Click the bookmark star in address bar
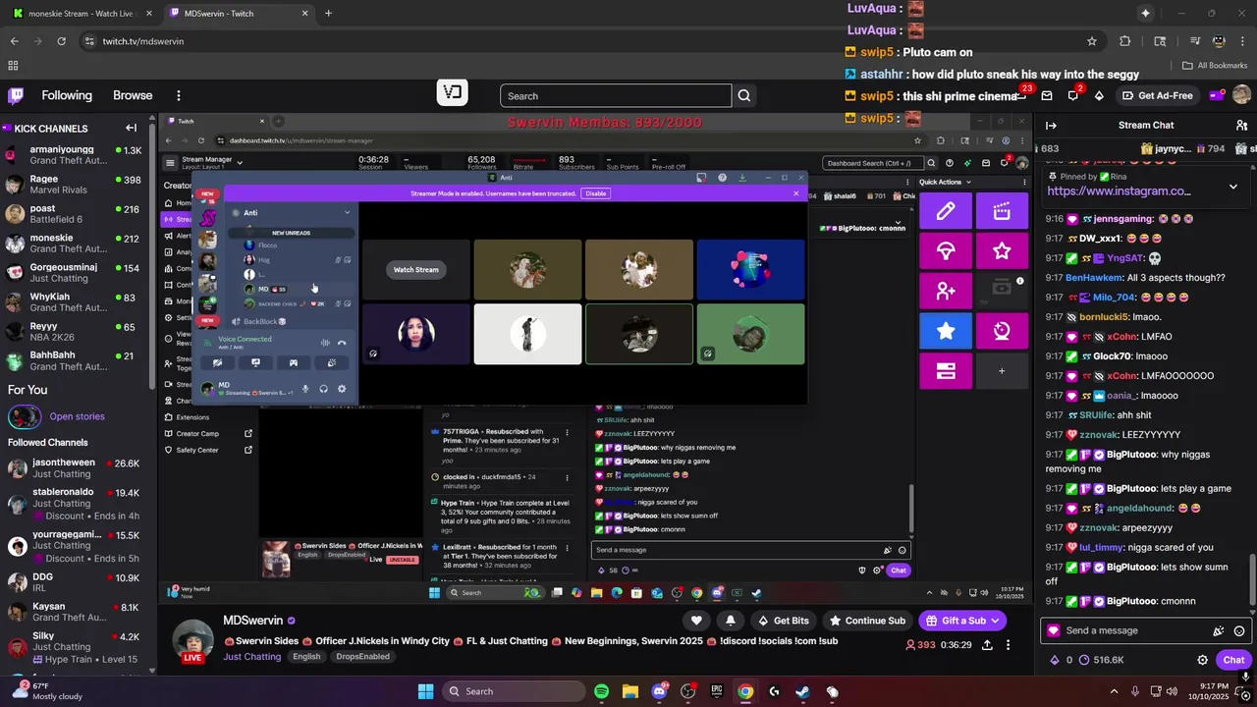The image size is (1257, 707). pyautogui.click(x=1091, y=41)
